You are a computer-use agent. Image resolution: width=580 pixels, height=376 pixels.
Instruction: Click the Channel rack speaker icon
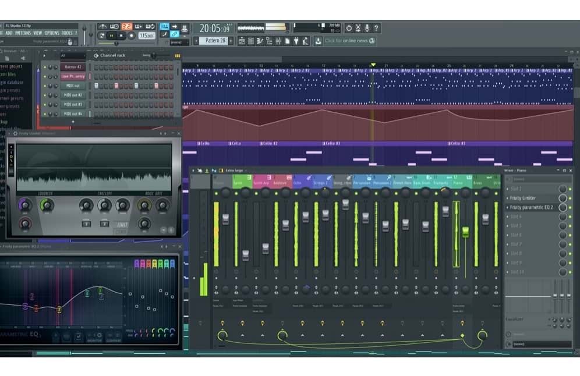[x=96, y=56]
